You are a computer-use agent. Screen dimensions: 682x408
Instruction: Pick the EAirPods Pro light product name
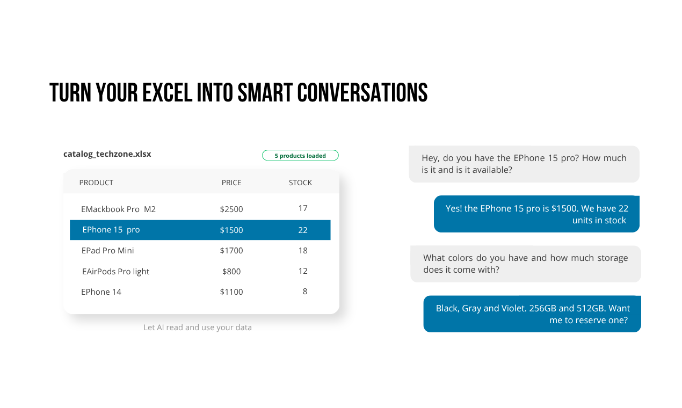click(115, 272)
